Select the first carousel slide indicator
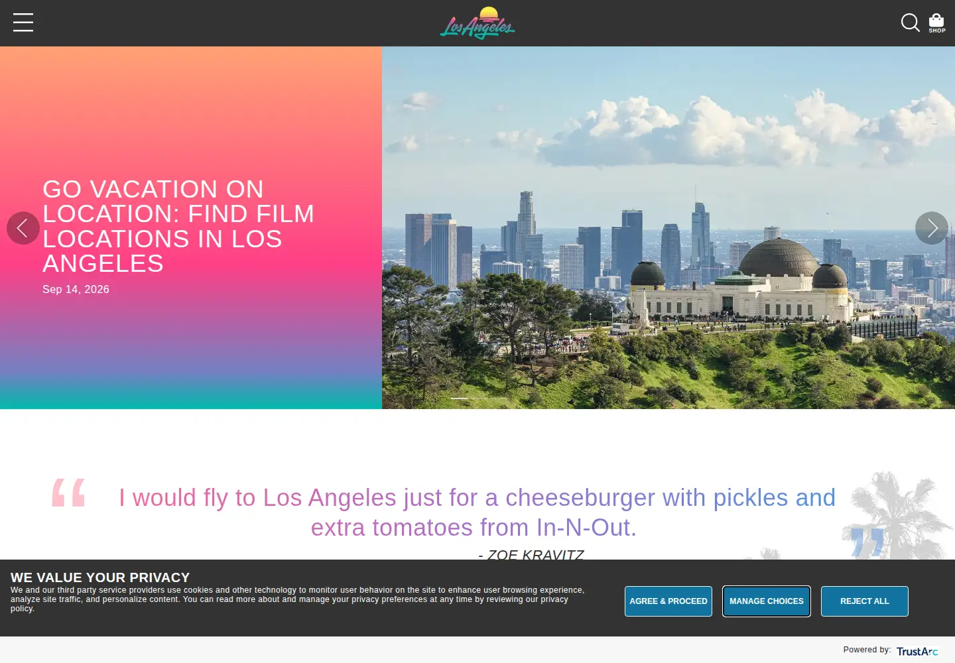This screenshot has height=663, width=955. pyautogui.click(x=460, y=398)
